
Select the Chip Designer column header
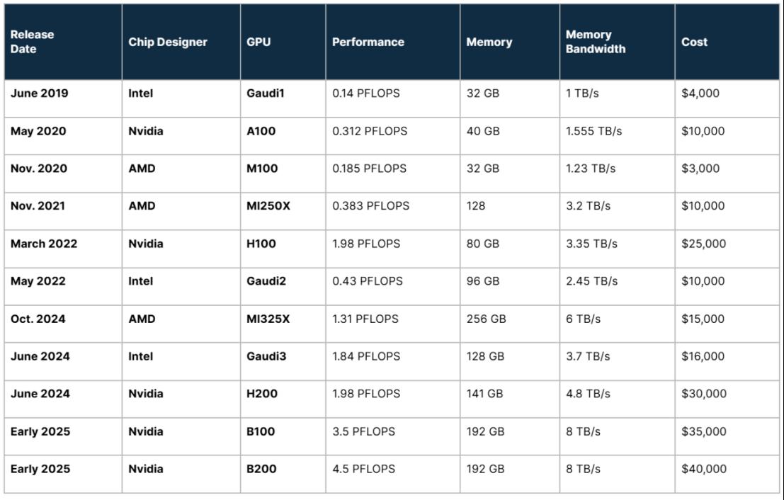pyautogui.click(x=181, y=42)
